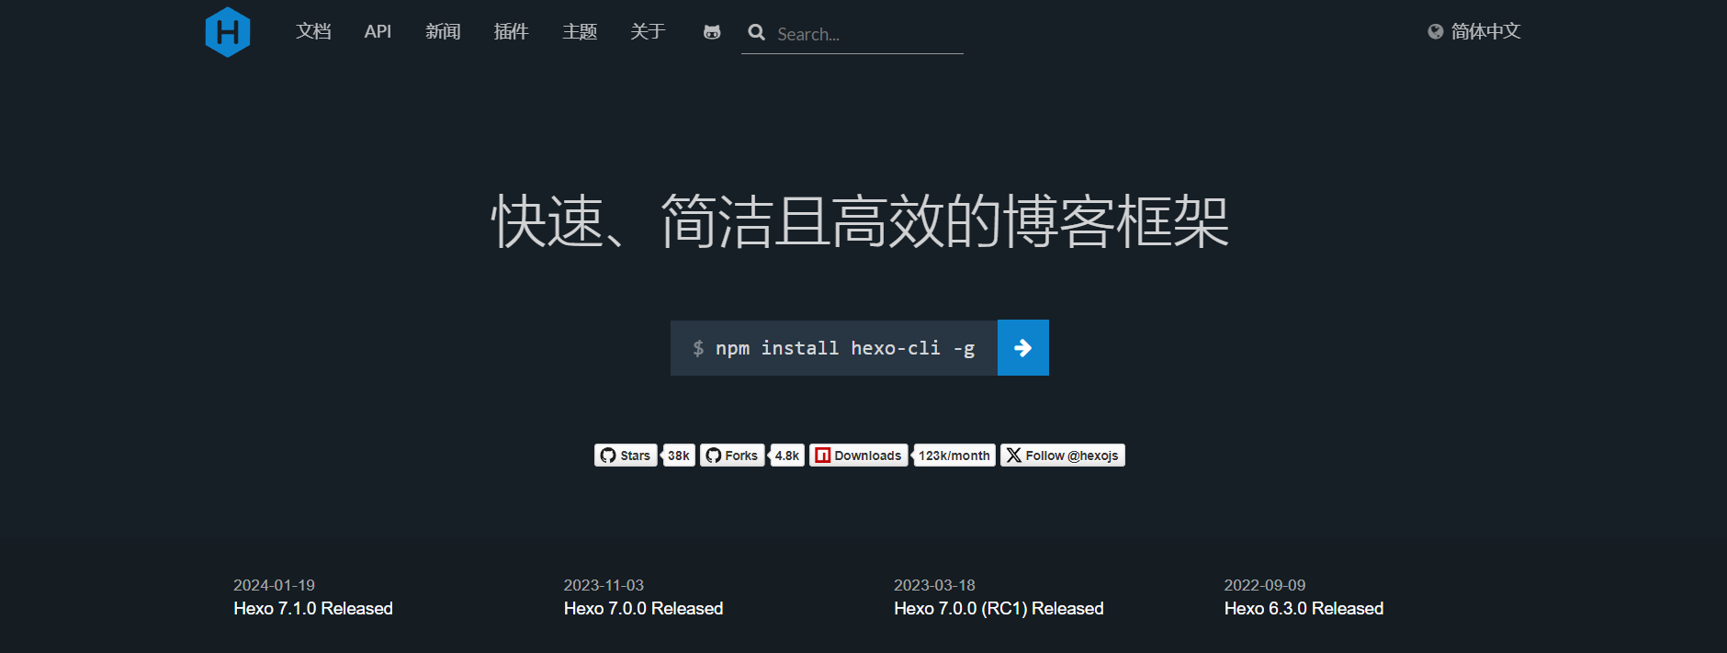Click the X Follow @hexojs badge
This screenshot has height=653, width=1727.
point(1063,456)
